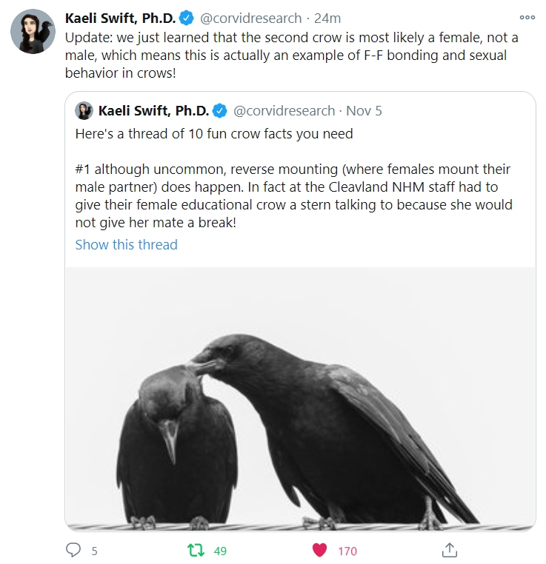
Task: Open the three-dot more options menu
Action: click(x=527, y=18)
